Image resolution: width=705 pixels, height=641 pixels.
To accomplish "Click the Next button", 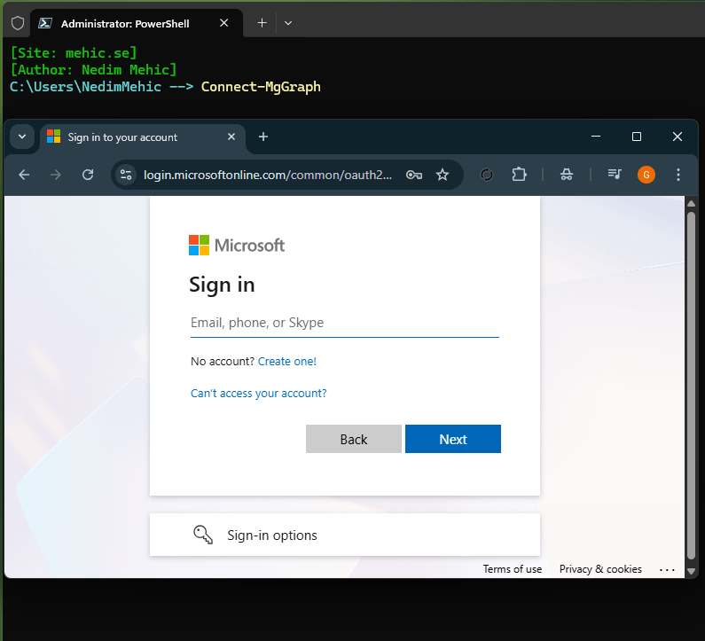I will tap(452, 439).
